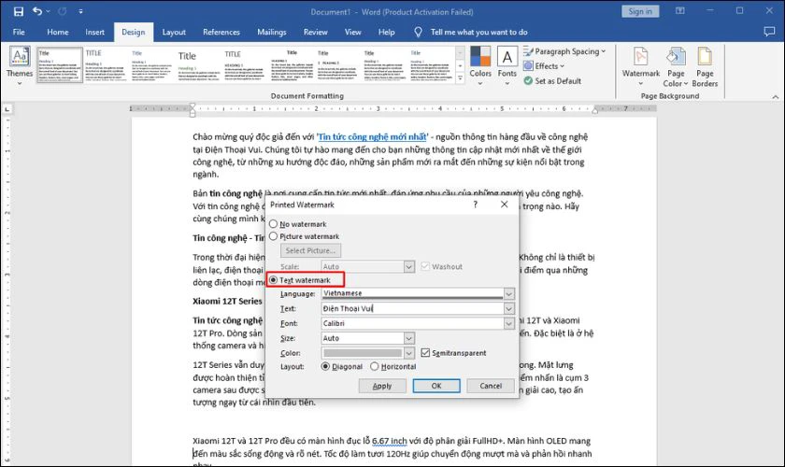Switch to the Home tab
Screen dimensions: 785x467
58,32
